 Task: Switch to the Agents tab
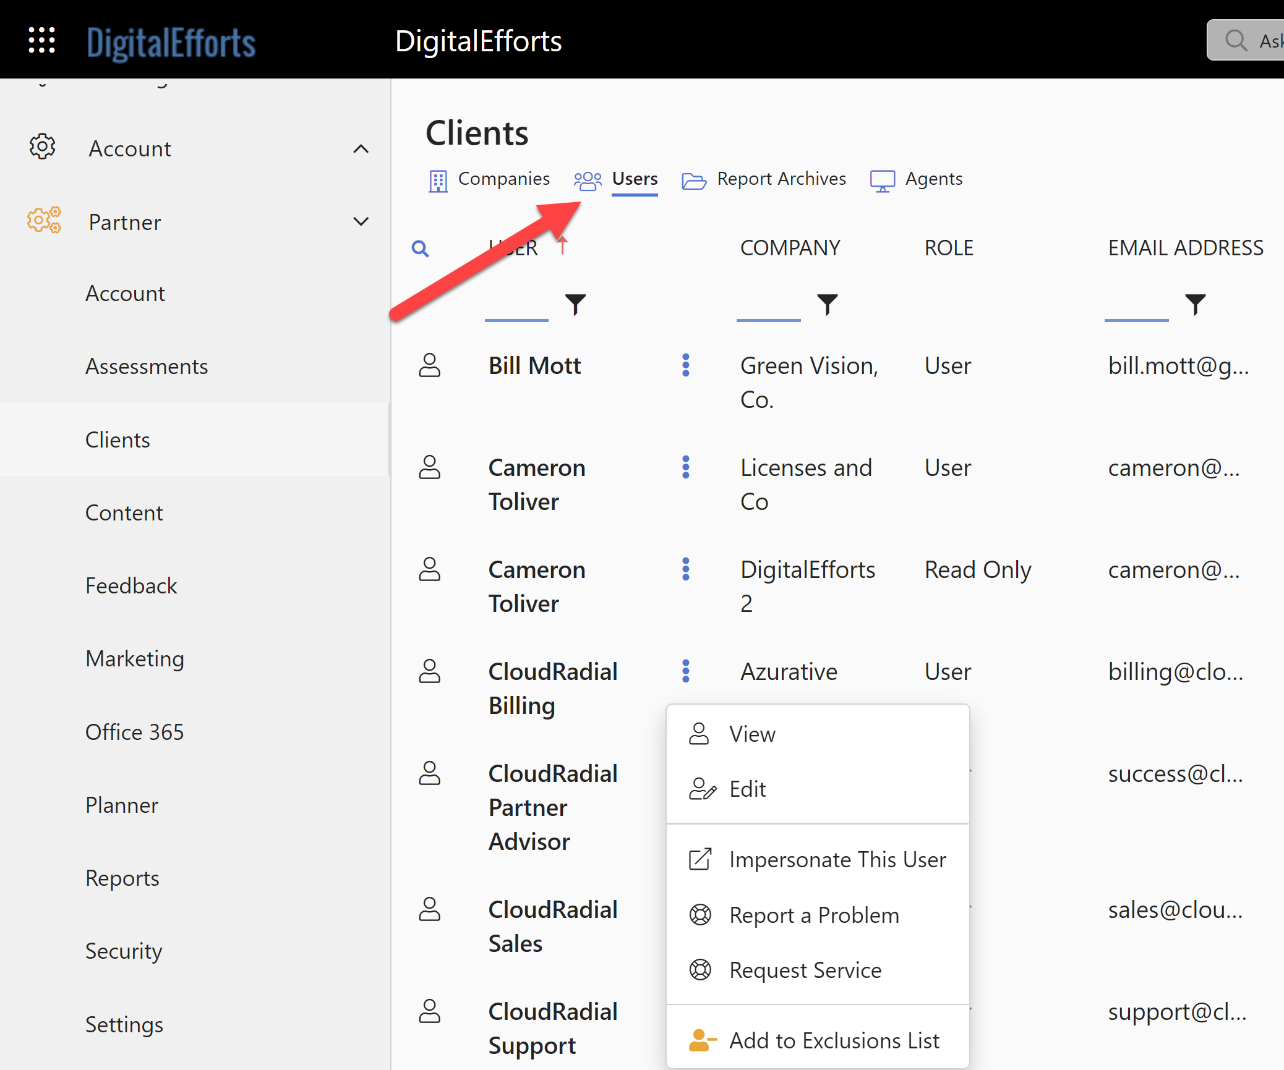934,179
